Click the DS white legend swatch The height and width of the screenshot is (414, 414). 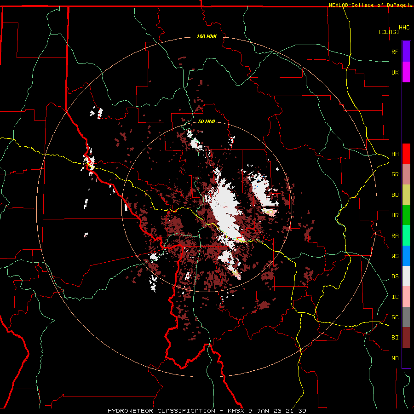[406, 276]
